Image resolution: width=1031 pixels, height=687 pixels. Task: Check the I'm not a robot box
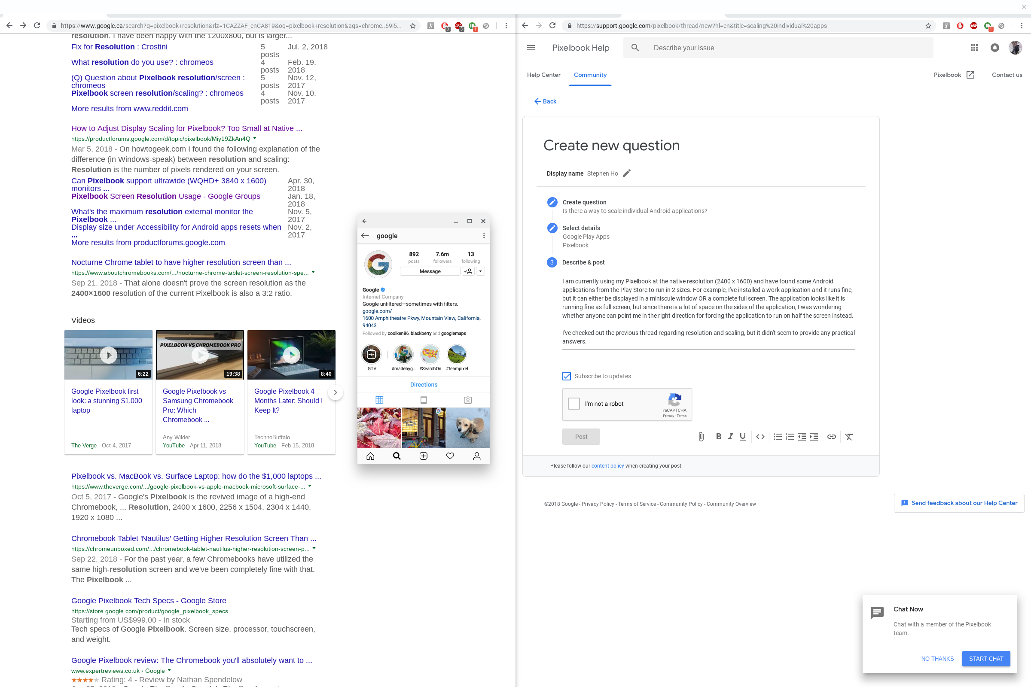click(x=573, y=404)
